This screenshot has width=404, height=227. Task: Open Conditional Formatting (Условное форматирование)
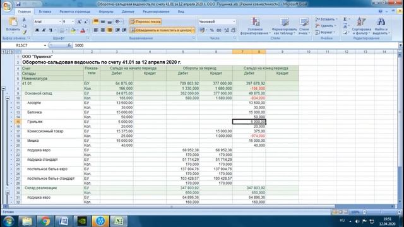pyautogui.click(x=255, y=26)
